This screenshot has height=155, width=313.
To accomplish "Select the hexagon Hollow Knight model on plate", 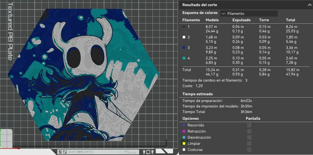I will tap(84, 75).
